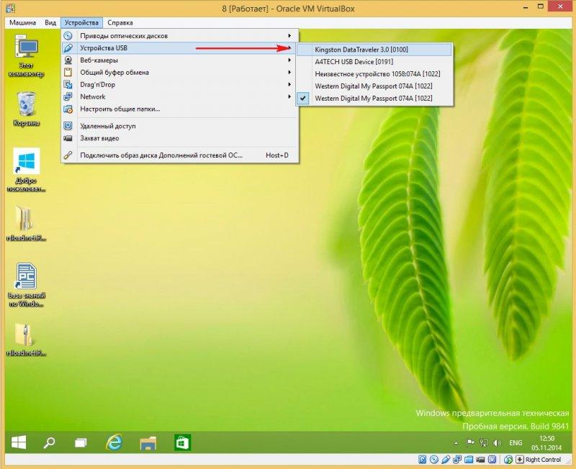Image resolution: width=576 pixels, height=469 pixels.
Task: Expand the Устройства USB submenu
Action: 180,48
